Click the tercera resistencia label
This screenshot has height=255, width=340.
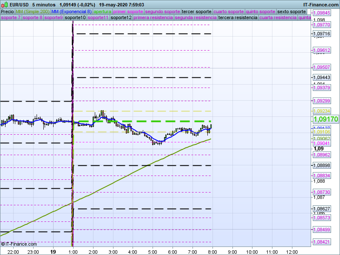click(238, 18)
